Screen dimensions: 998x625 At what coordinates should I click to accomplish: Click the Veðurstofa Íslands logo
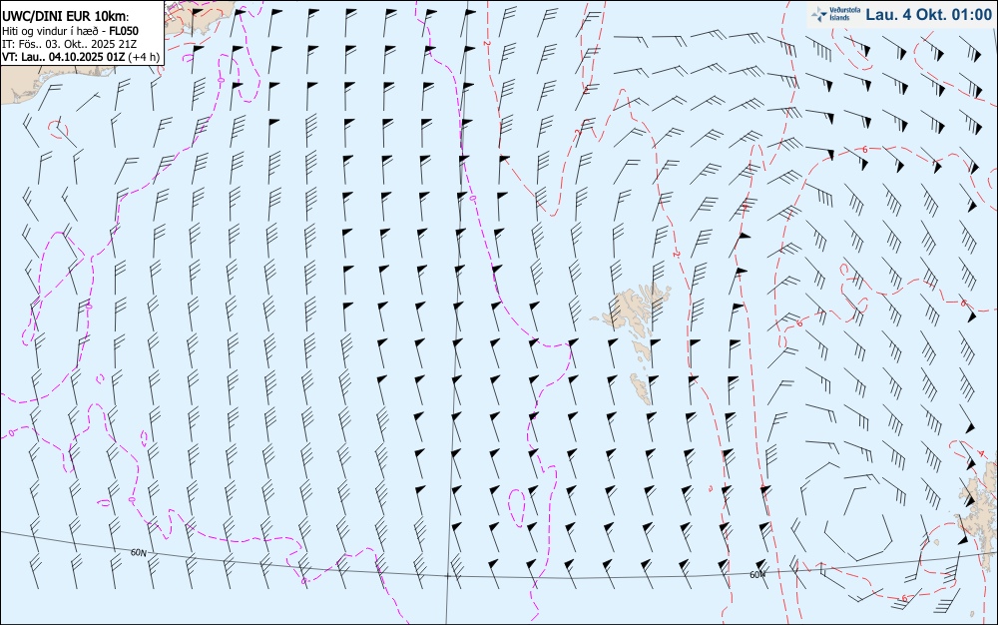(x=835, y=14)
